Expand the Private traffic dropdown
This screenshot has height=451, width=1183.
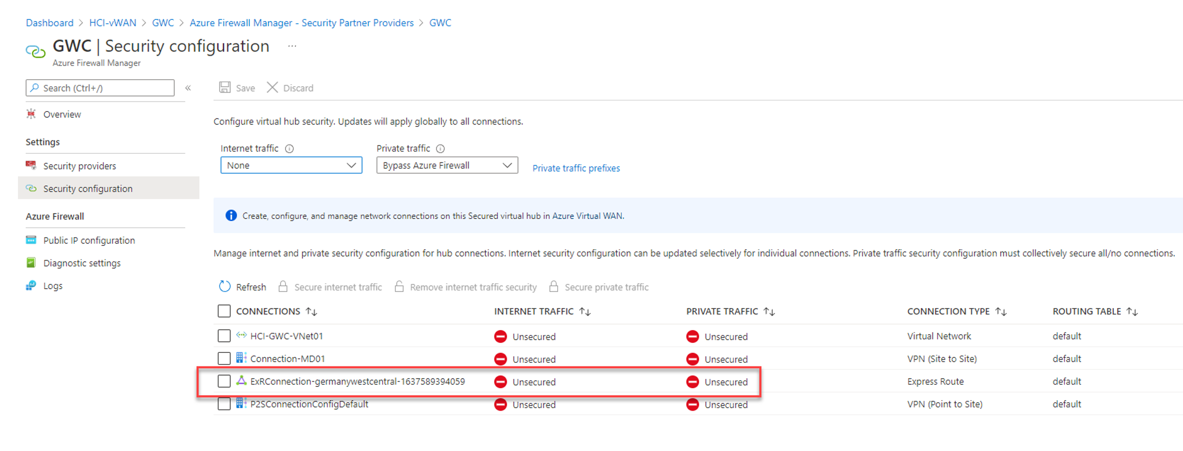click(x=447, y=165)
